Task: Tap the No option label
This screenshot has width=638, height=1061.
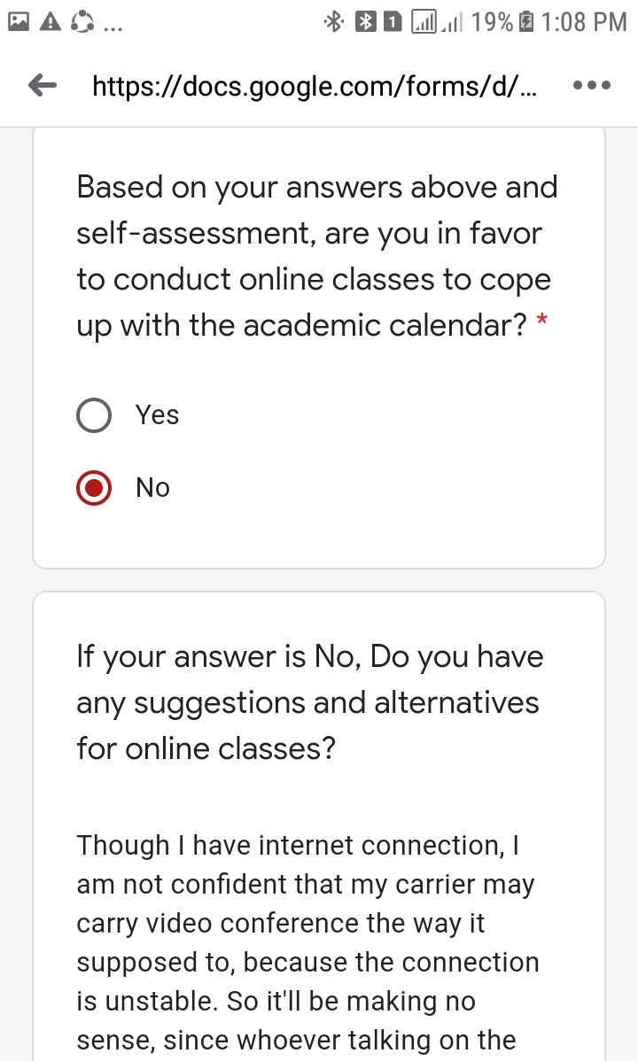Action: pyautogui.click(x=152, y=488)
